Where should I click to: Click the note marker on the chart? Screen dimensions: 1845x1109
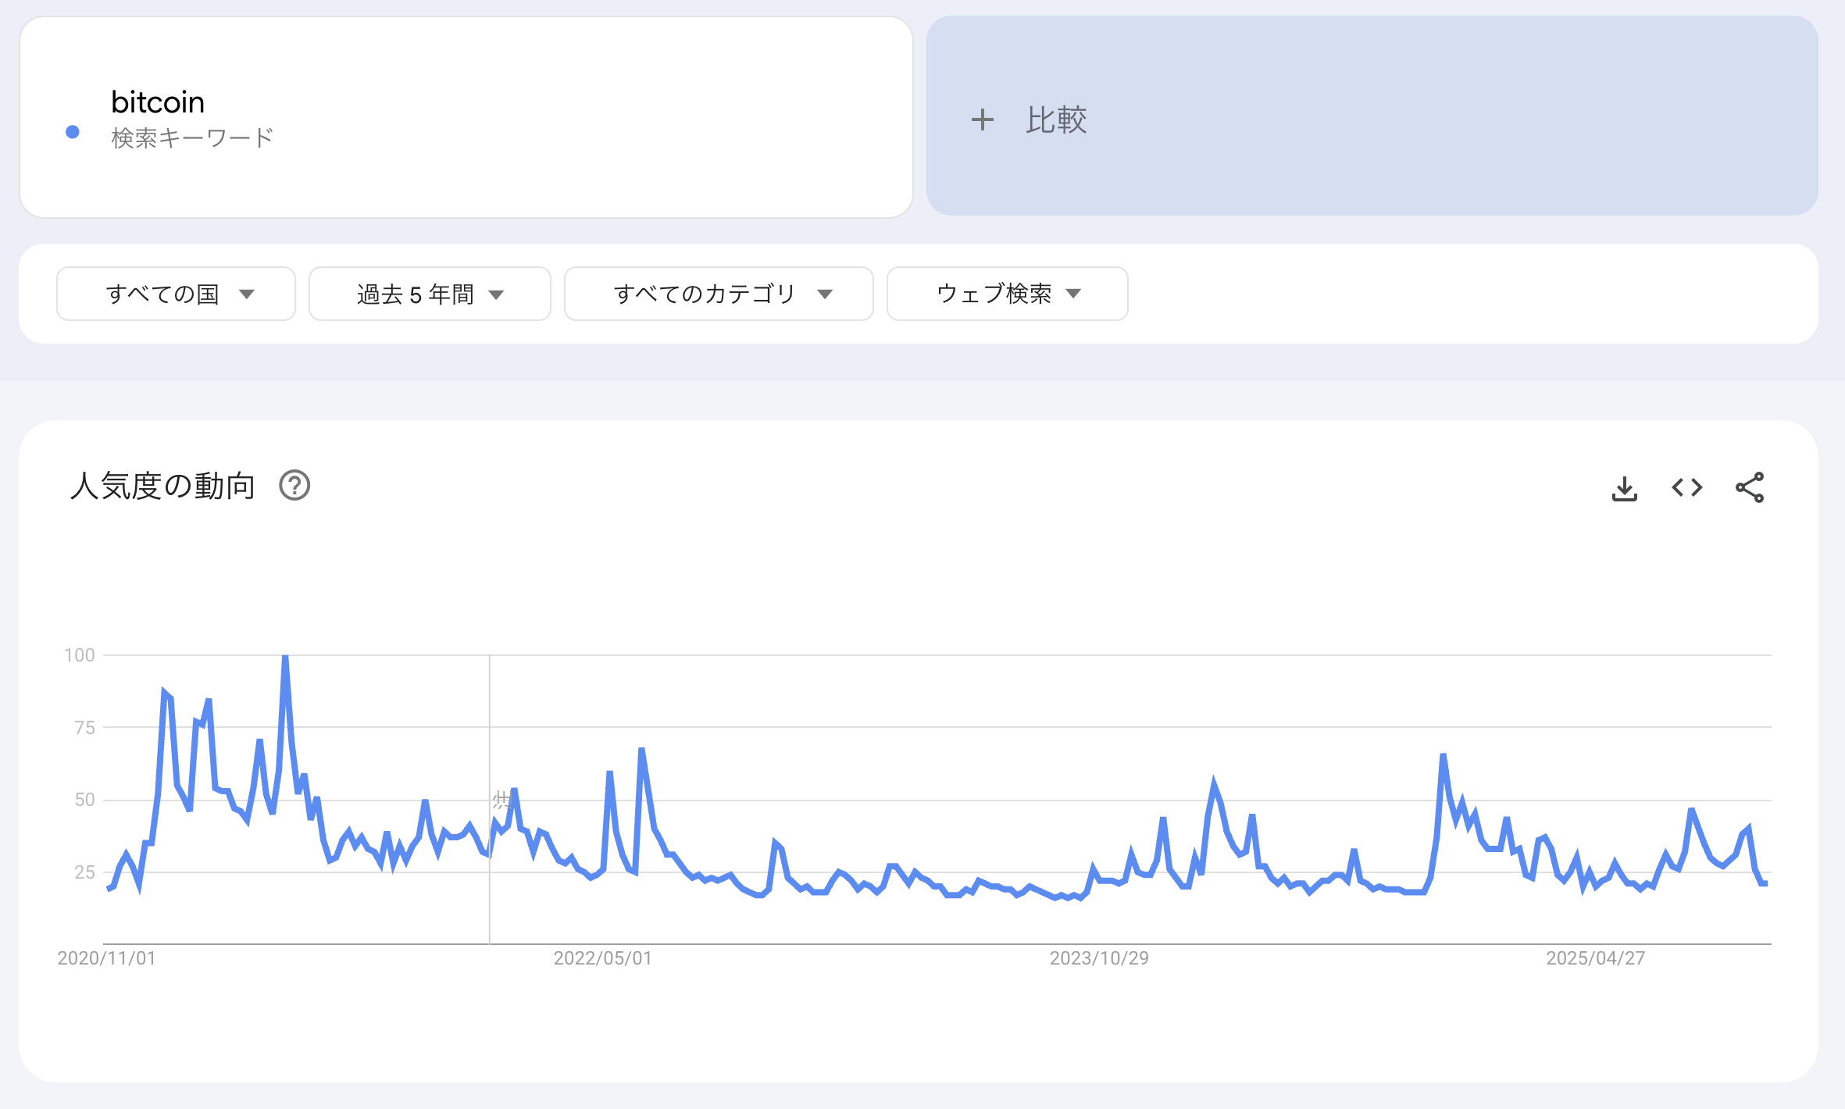coord(501,799)
